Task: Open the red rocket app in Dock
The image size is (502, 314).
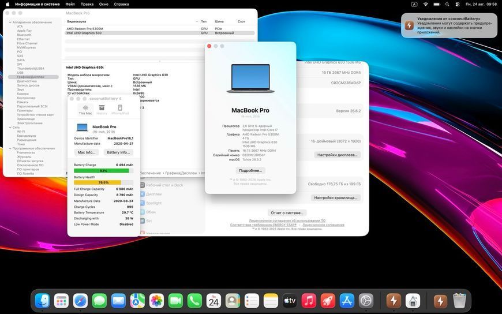Action: click(328, 301)
